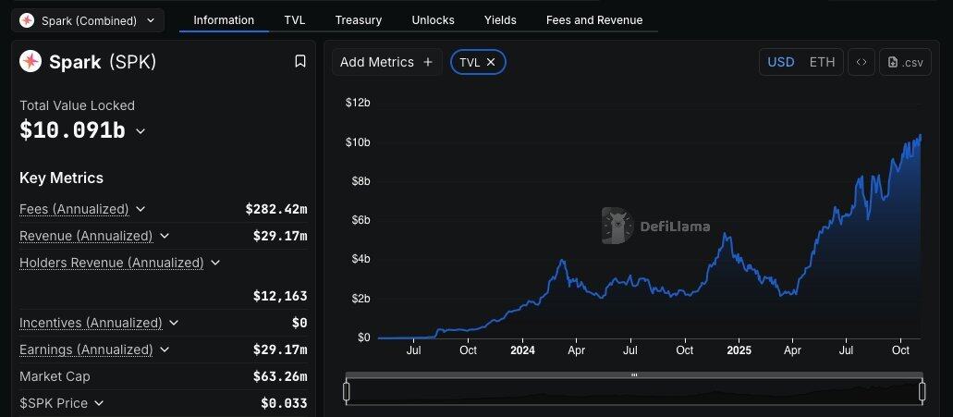Click the plus icon in Add Metrics
The height and width of the screenshot is (417, 953).
point(427,62)
